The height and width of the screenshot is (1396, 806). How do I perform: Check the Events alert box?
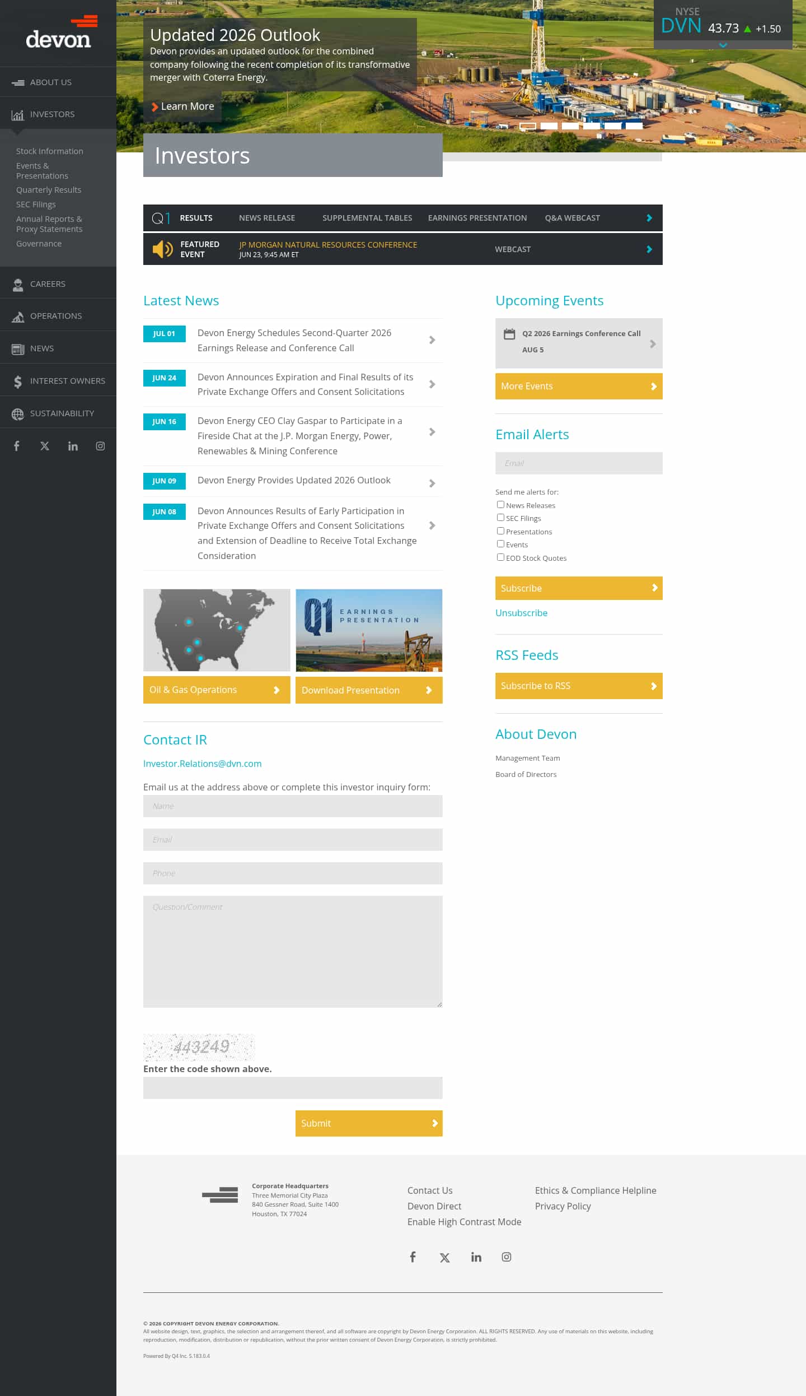click(500, 544)
